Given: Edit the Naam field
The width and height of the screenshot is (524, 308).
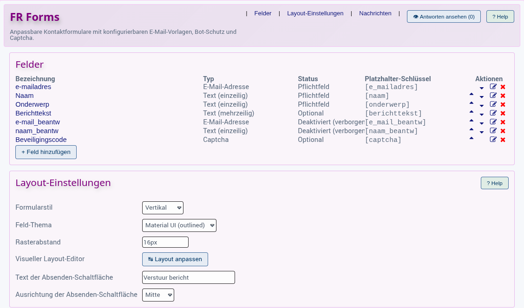Looking at the screenshot, I should coord(493,96).
